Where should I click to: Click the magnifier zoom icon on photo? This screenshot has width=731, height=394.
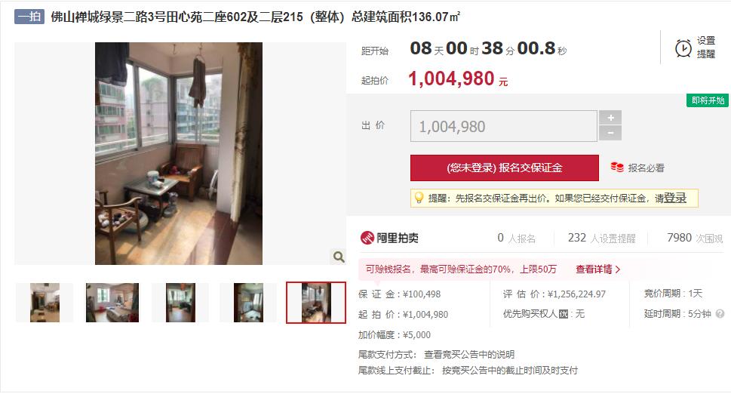click(339, 257)
